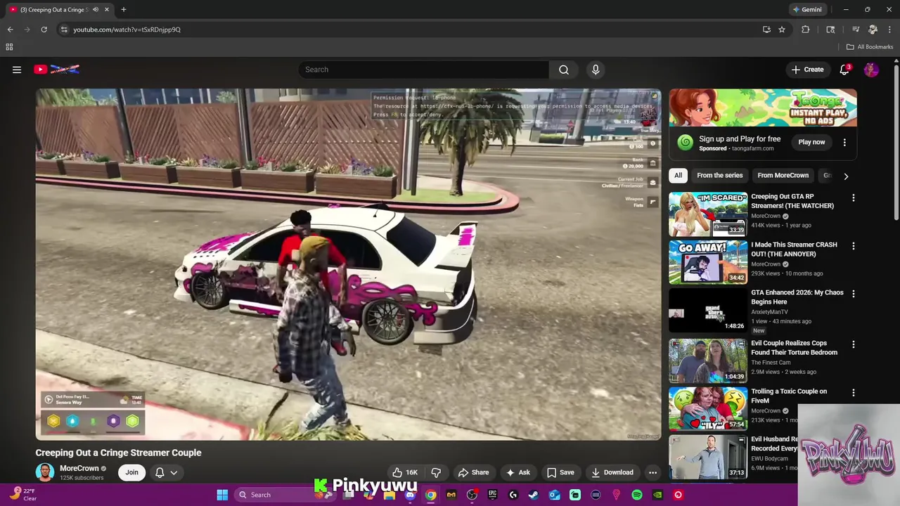Reload the current page

click(x=44, y=30)
